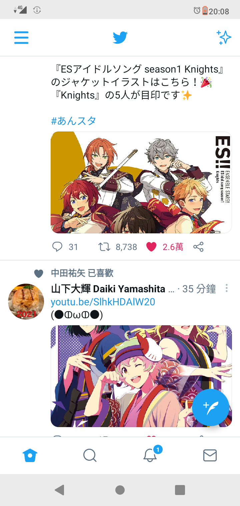Unlike the tweet with 2.6萬 likes
Viewport: 240px width, 506px height.
click(x=151, y=247)
